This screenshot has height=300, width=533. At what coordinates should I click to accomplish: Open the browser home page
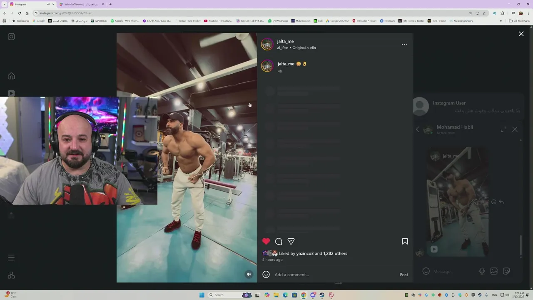27,13
